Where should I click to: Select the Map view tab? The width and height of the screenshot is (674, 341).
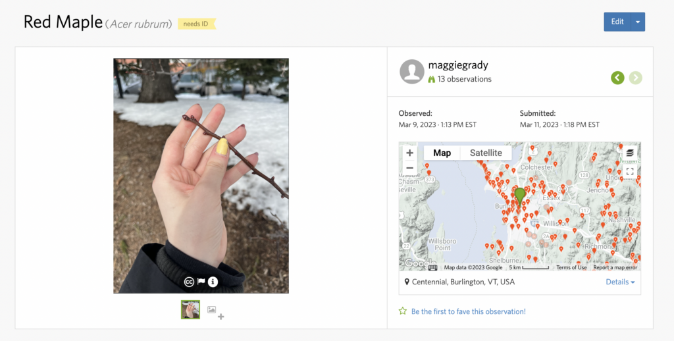tap(442, 153)
